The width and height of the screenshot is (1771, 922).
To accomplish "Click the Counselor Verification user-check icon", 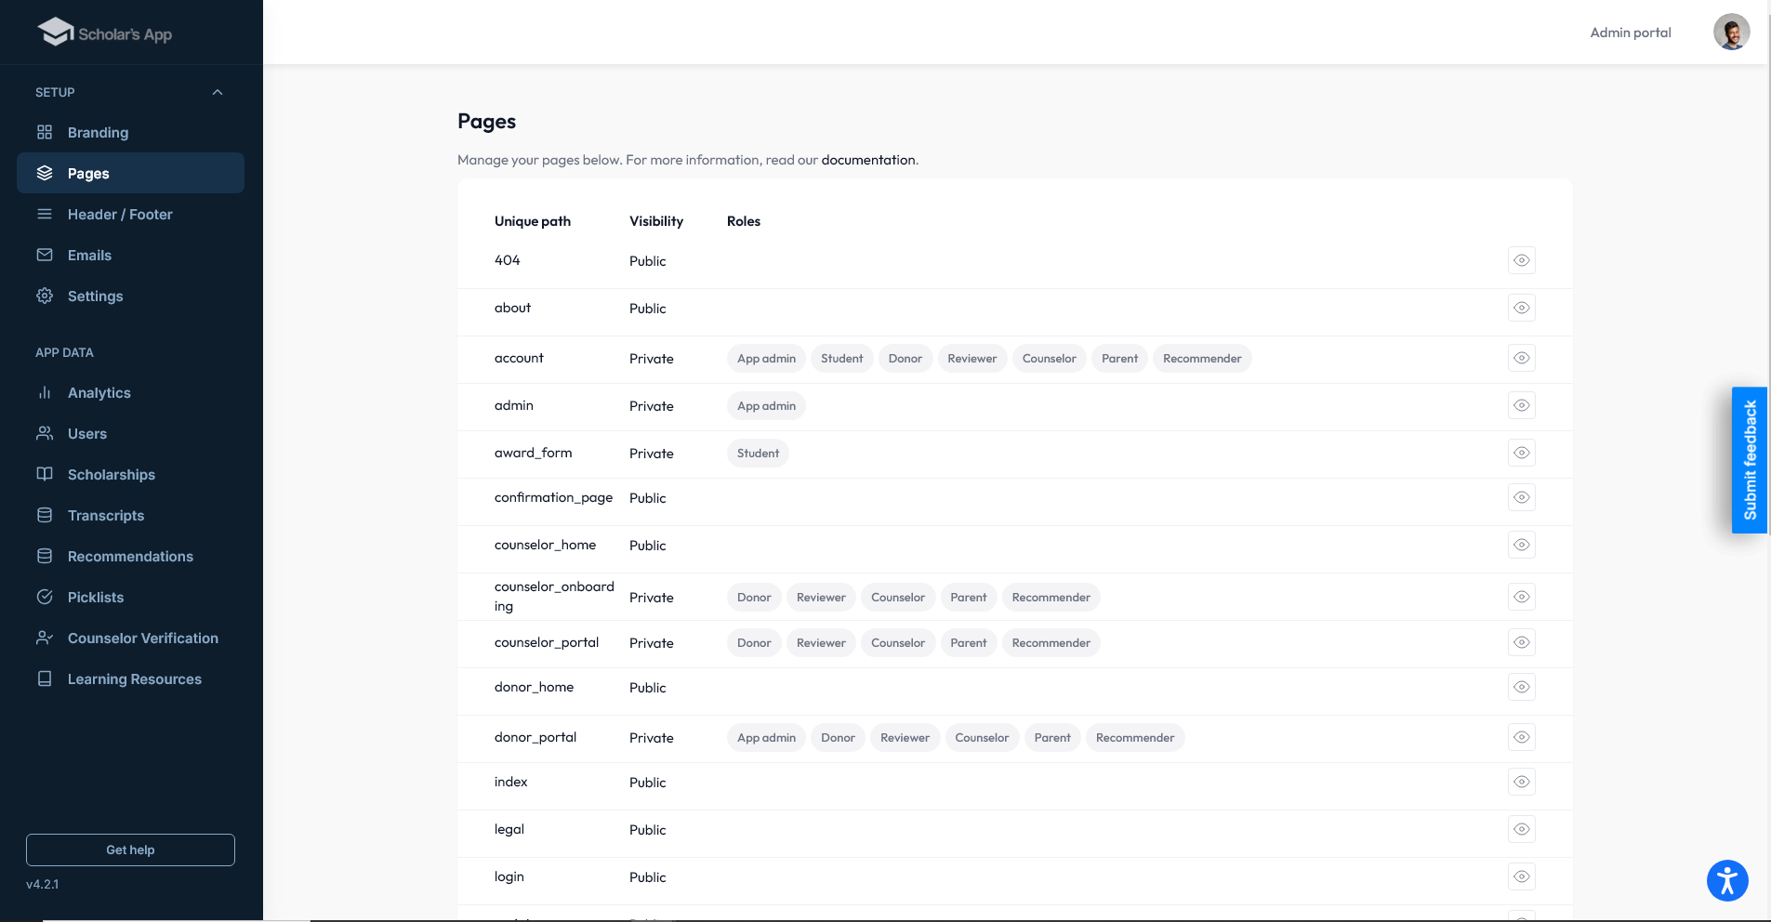I will click(x=45, y=638).
